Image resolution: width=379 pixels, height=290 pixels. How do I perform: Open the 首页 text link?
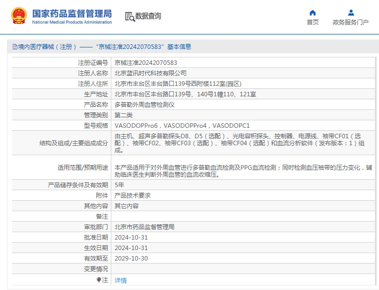pyautogui.click(x=313, y=22)
